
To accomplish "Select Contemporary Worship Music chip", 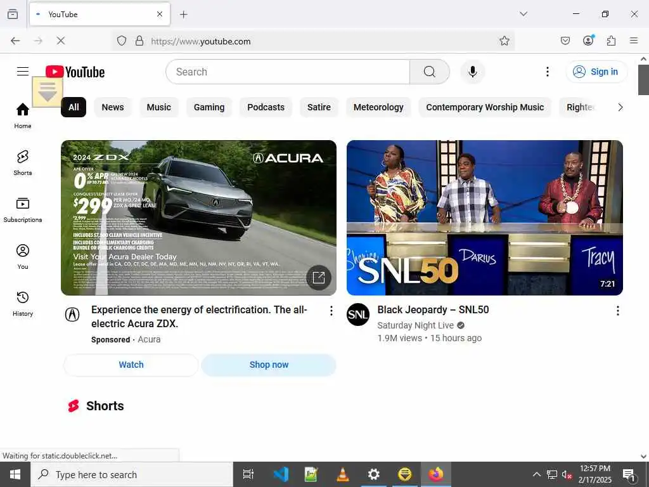I will 485,107.
